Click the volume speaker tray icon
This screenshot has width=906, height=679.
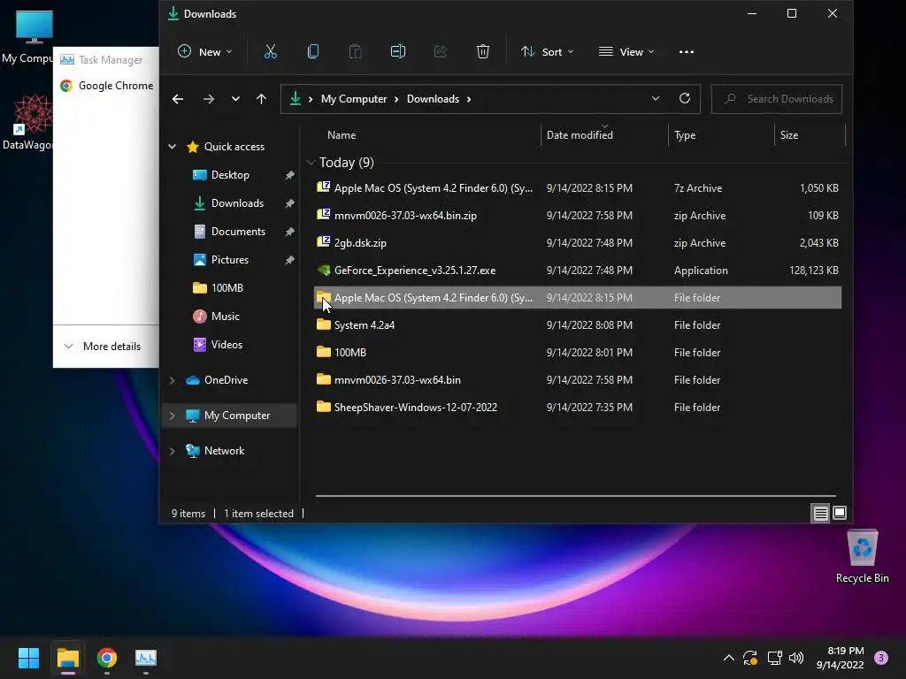pyautogui.click(x=796, y=658)
